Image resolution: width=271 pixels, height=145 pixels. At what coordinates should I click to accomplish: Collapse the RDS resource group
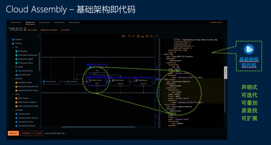13,94
